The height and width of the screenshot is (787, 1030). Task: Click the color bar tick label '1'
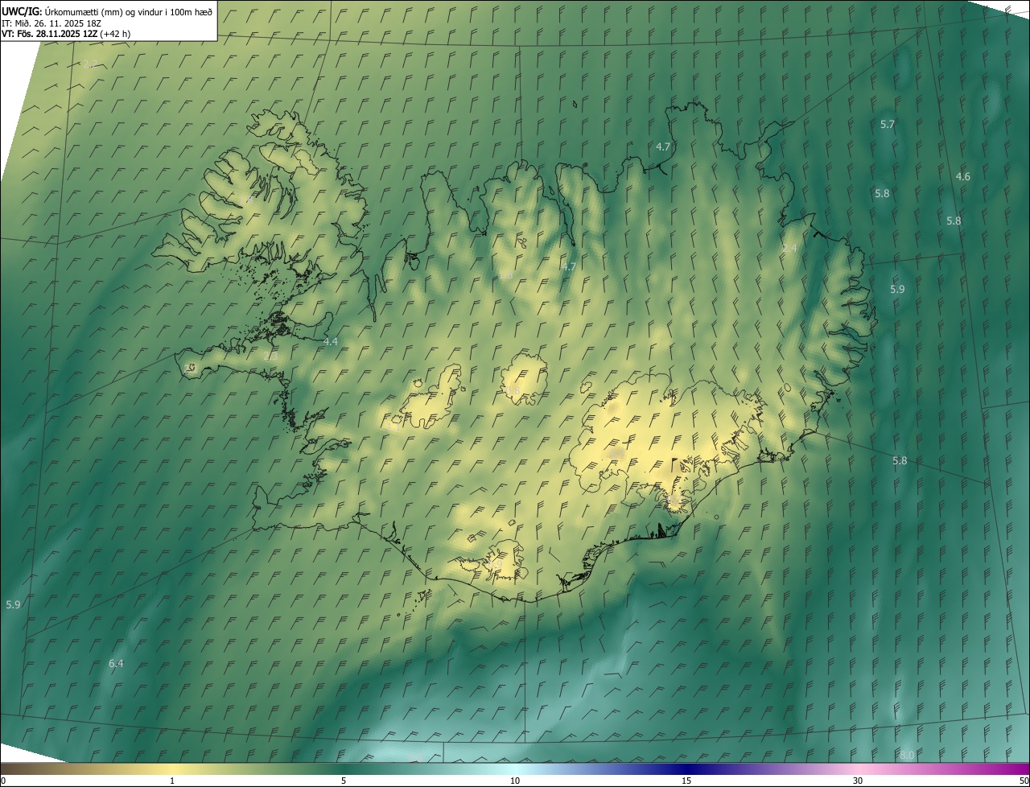click(x=172, y=781)
